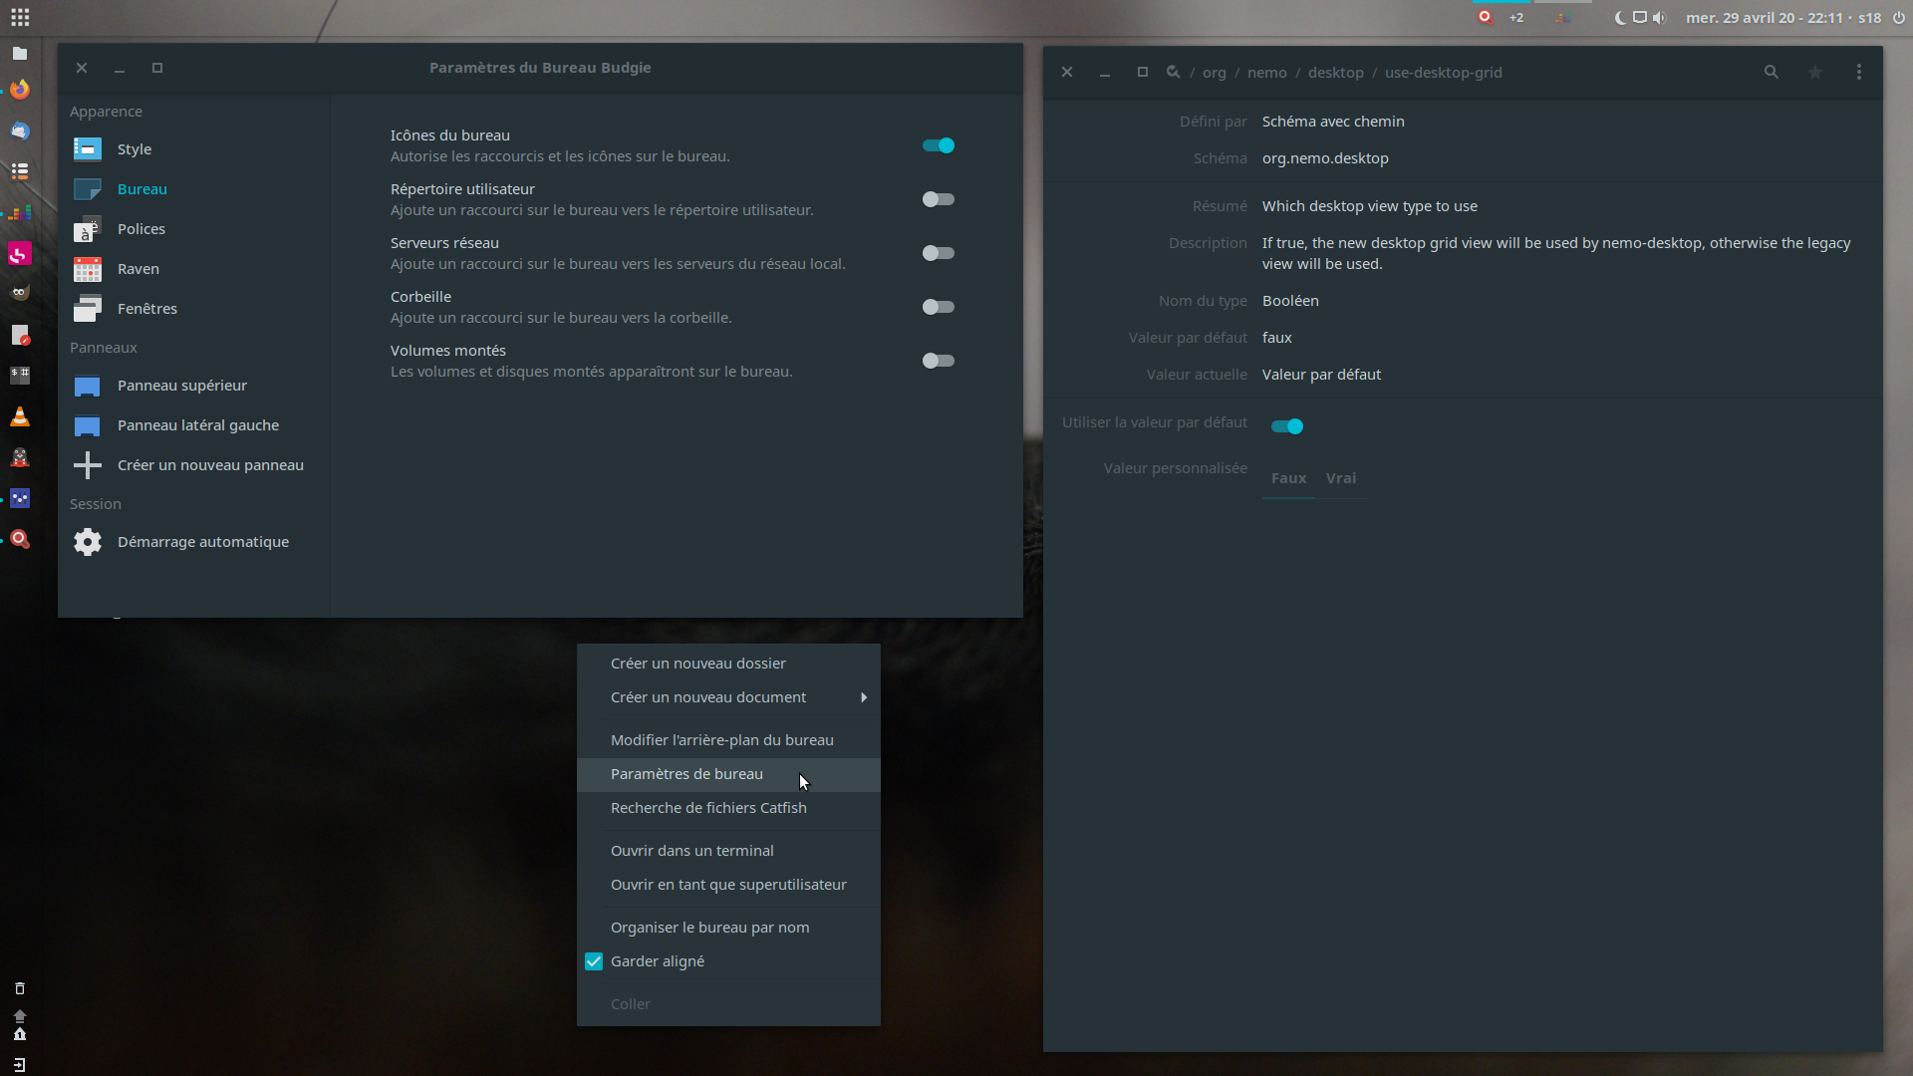Uncheck Garder aligné in the context menu
The image size is (1913, 1076).
pyautogui.click(x=595, y=961)
